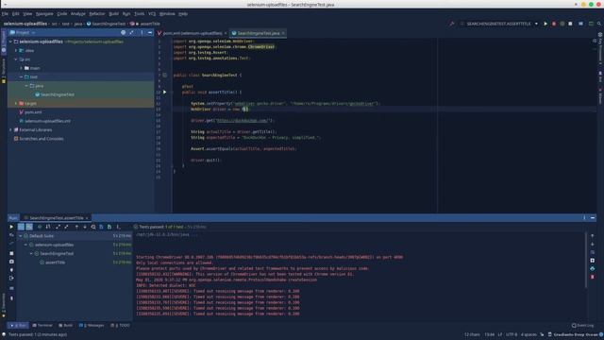
Task: Select pom.xml in Project tree
Action: (x=33, y=112)
